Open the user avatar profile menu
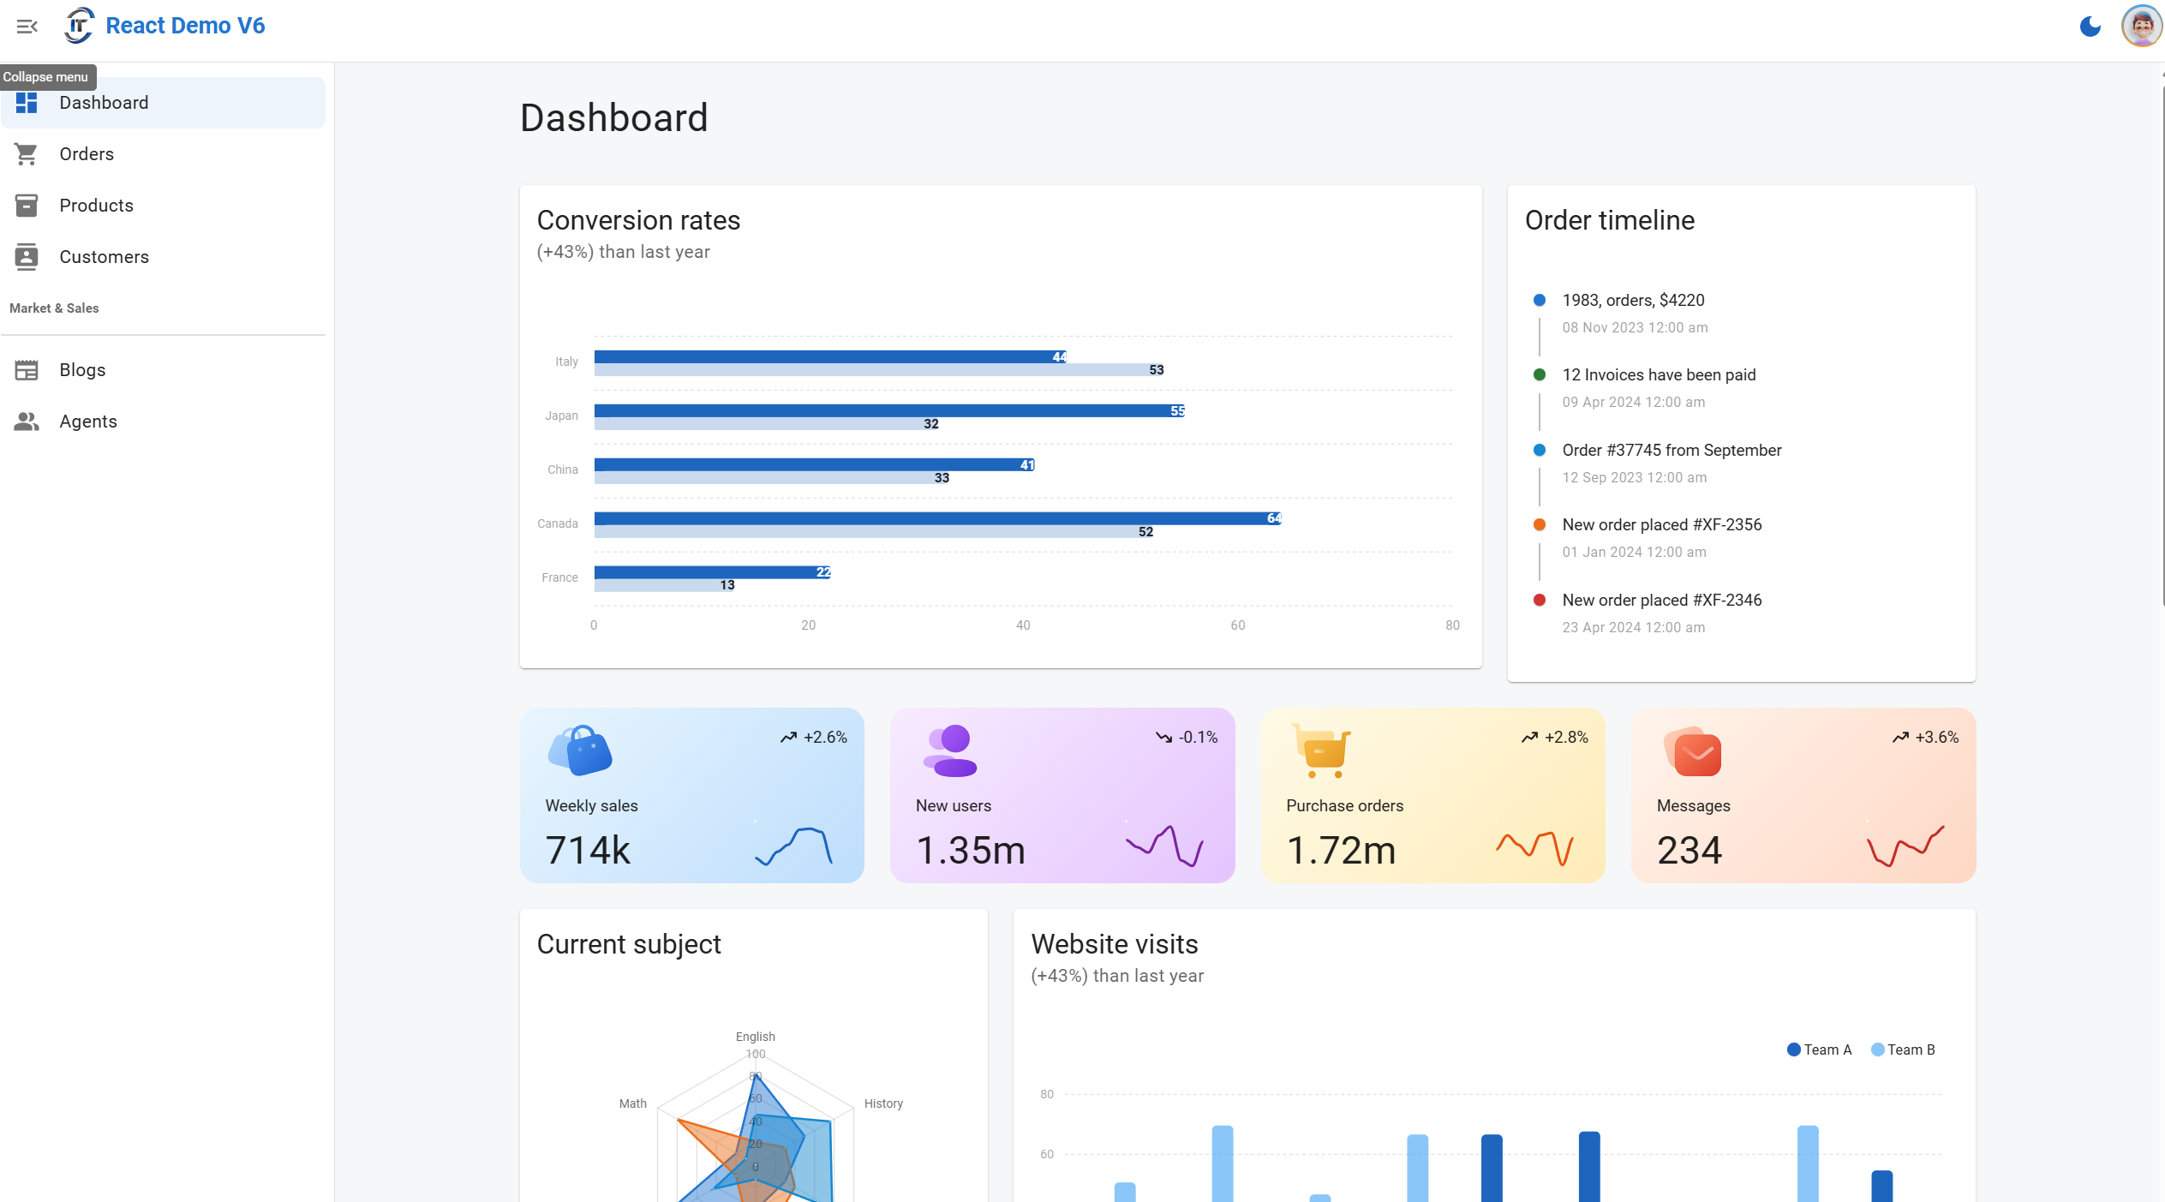 [2141, 27]
